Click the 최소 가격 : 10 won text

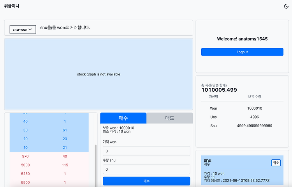[x=116, y=131]
